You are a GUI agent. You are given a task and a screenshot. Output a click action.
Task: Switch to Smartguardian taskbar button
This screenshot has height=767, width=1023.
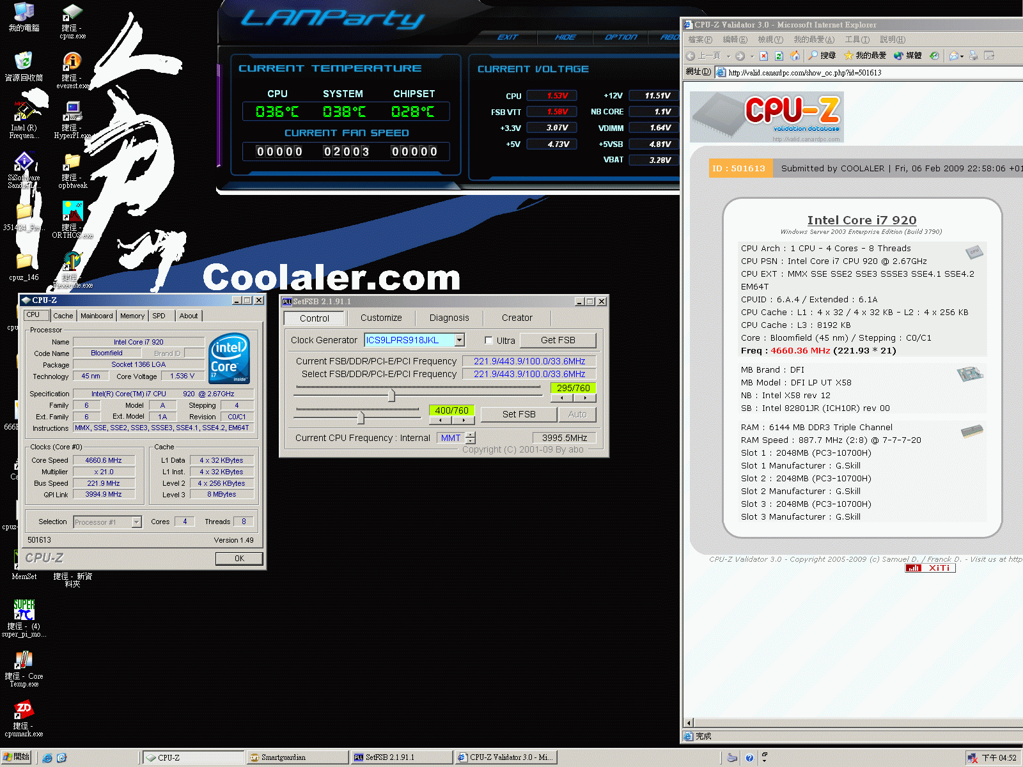tap(297, 757)
